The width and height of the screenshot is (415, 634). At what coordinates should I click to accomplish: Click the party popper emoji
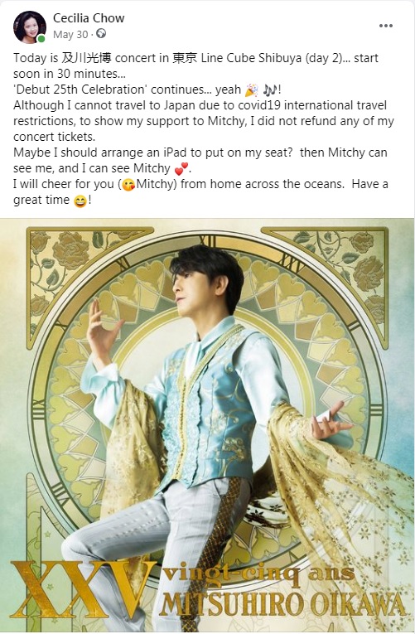pyautogui.click(x=252, y=90)
